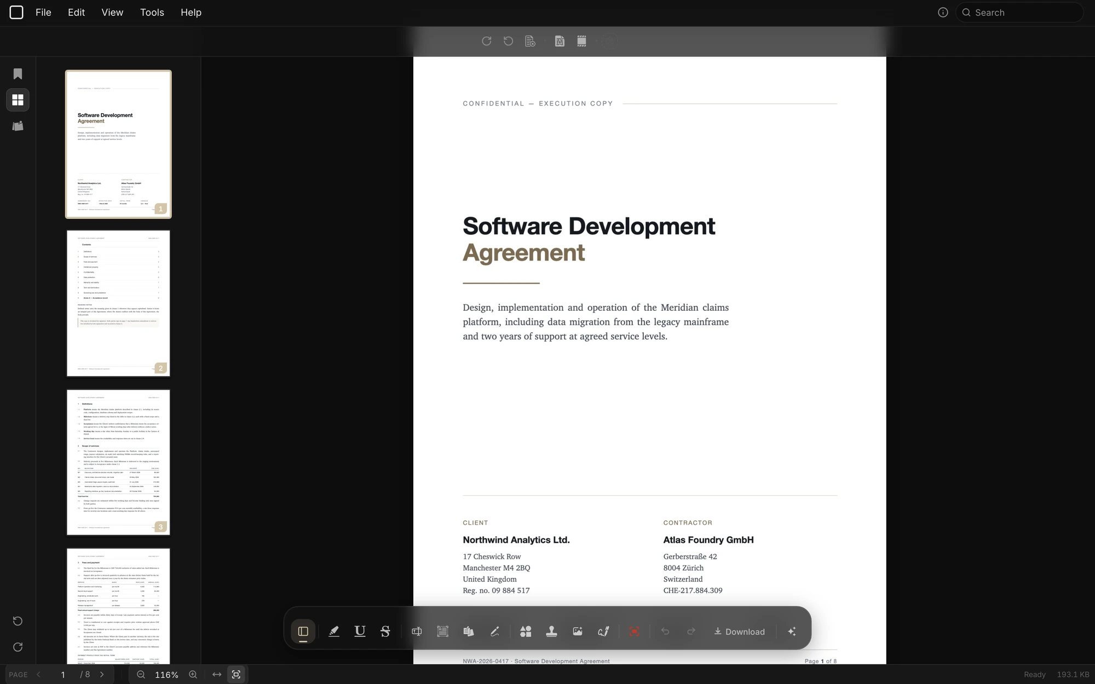Screen dimensions: 1095x684
Task: Click the Redo arrow in annotation toolbar
Action: [x=691, y=631]
